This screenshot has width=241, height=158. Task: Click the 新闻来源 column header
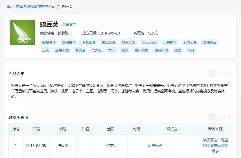coord(215,129)
